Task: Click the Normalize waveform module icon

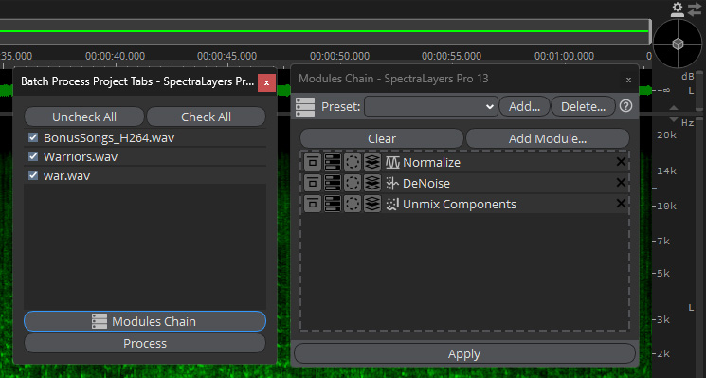Action: click(x=392, y=162)
